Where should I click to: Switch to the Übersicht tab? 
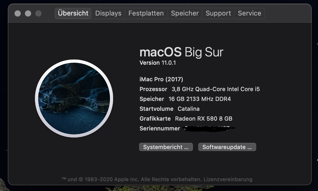[x=73, y=13]
